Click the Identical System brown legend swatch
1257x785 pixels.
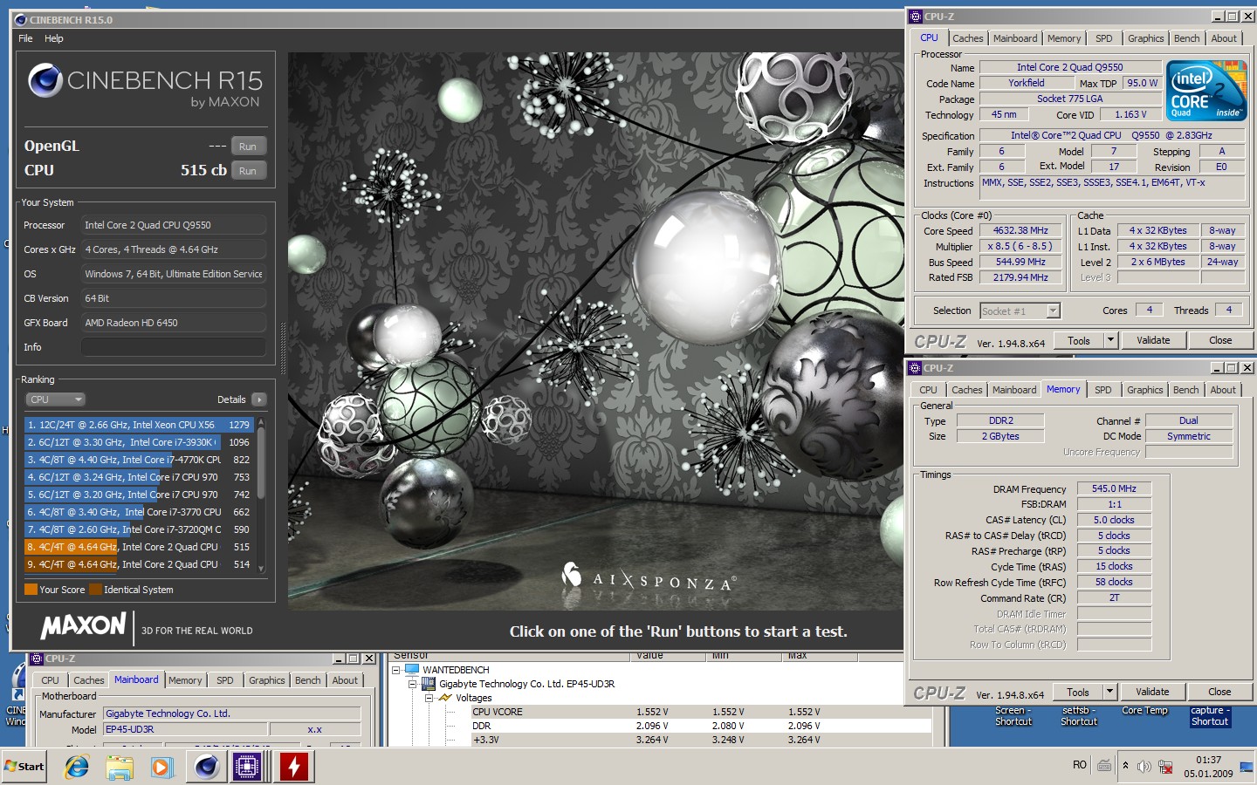(95, 590)
